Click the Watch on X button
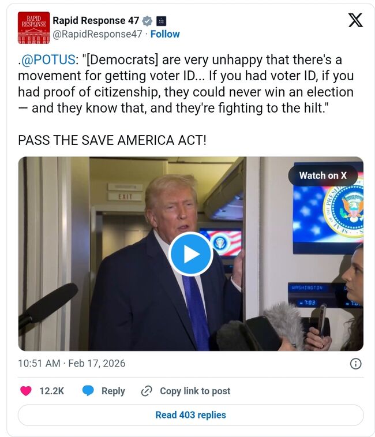 pos(323,175)
